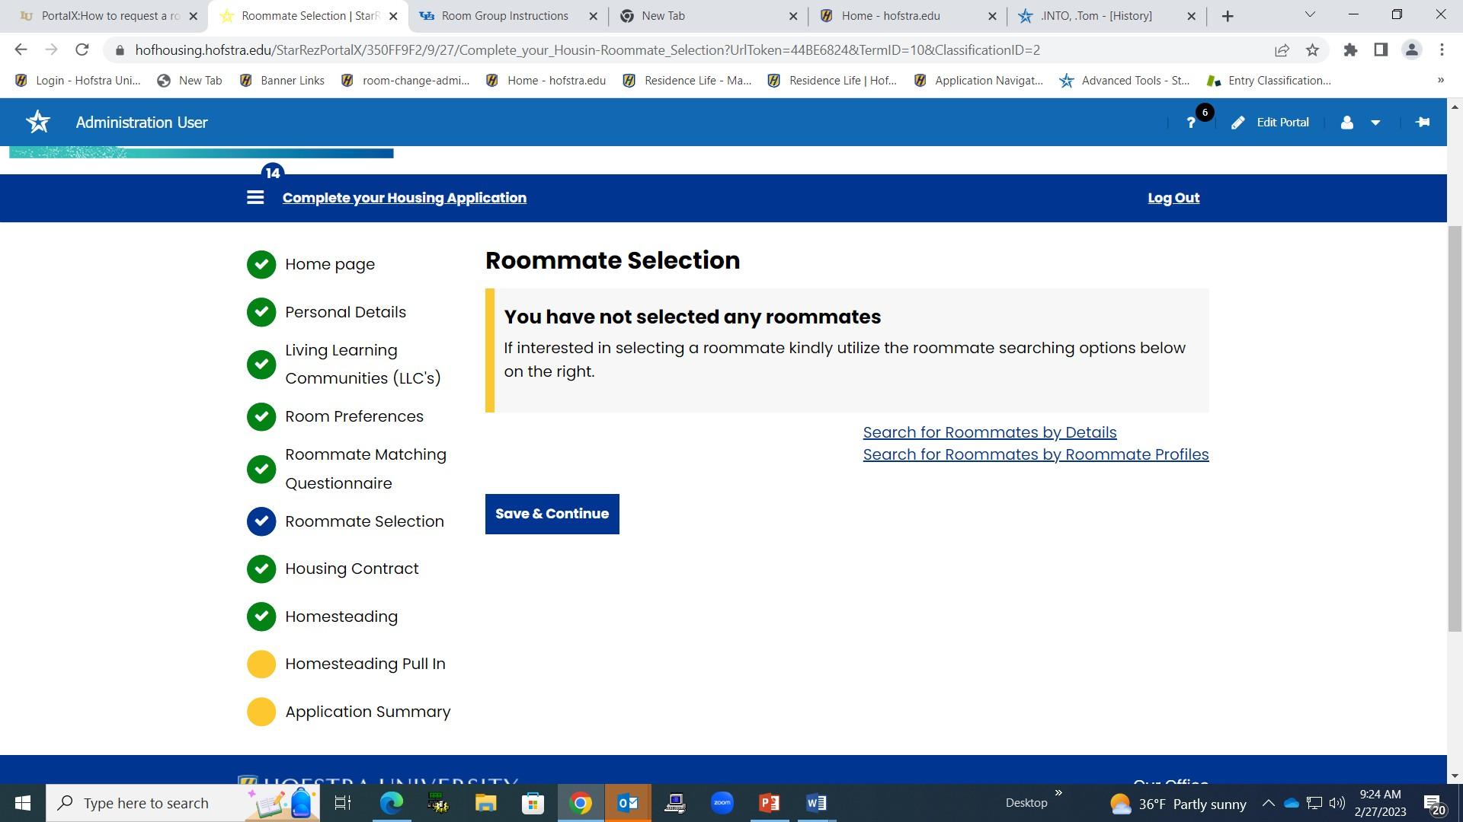Click the yellow Homesteading Pull In step indicator
The height and width of the screenshot is (822, 1463).
coord(261,664)
